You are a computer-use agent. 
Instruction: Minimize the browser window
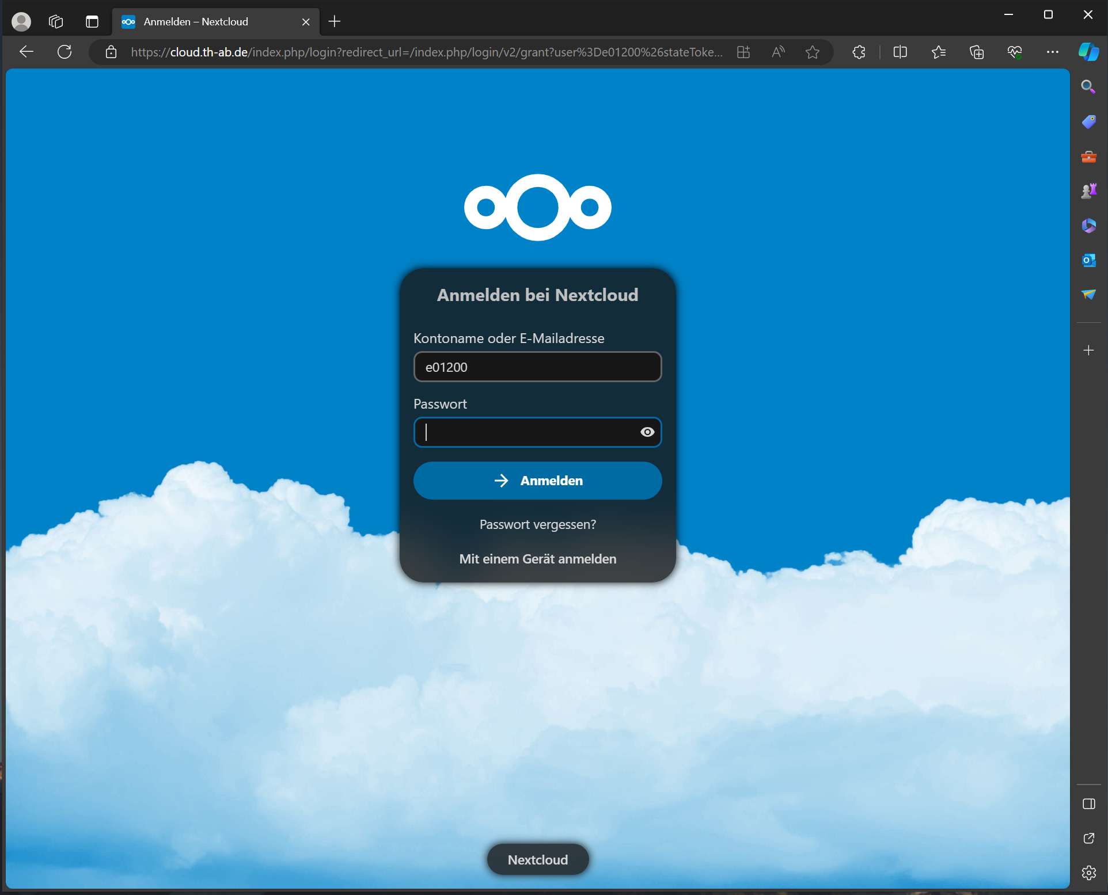click(x=1008, y=14)
